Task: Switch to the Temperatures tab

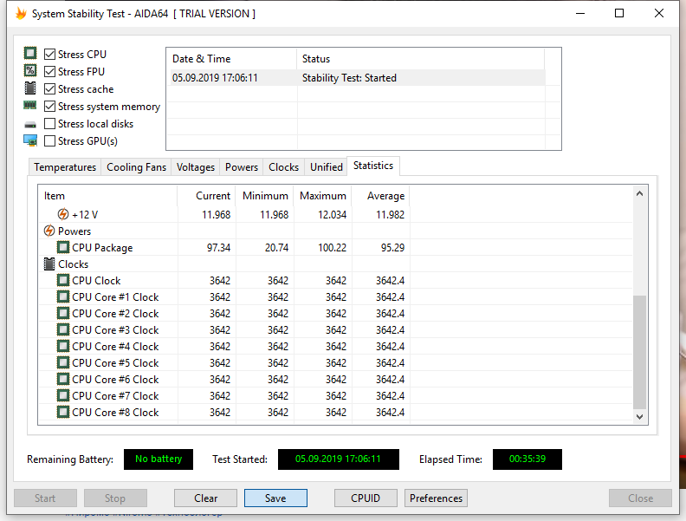Action: click(65, 167)
